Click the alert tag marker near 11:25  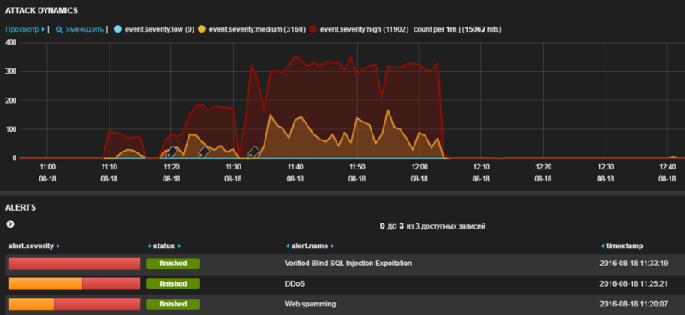pyautogui.click(x=204, y=152)
